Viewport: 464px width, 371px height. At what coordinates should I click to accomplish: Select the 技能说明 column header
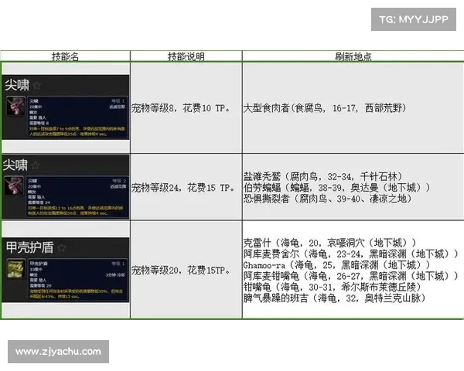(x=186, y=56)
